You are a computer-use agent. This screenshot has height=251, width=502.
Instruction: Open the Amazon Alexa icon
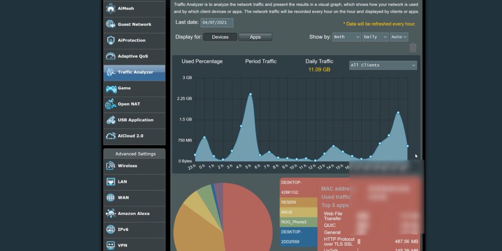click(x=110, y=214)
